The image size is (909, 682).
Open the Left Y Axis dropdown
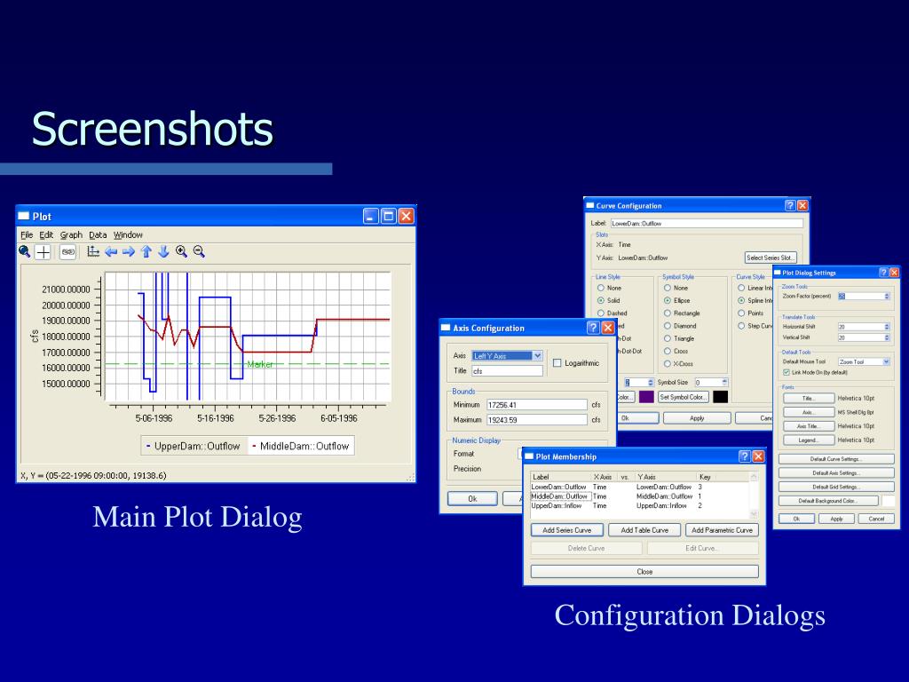[x=537, y=356]
